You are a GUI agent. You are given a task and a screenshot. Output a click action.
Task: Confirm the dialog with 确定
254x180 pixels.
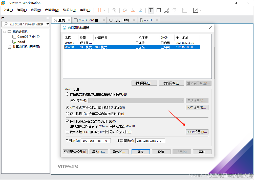(141, 152)
